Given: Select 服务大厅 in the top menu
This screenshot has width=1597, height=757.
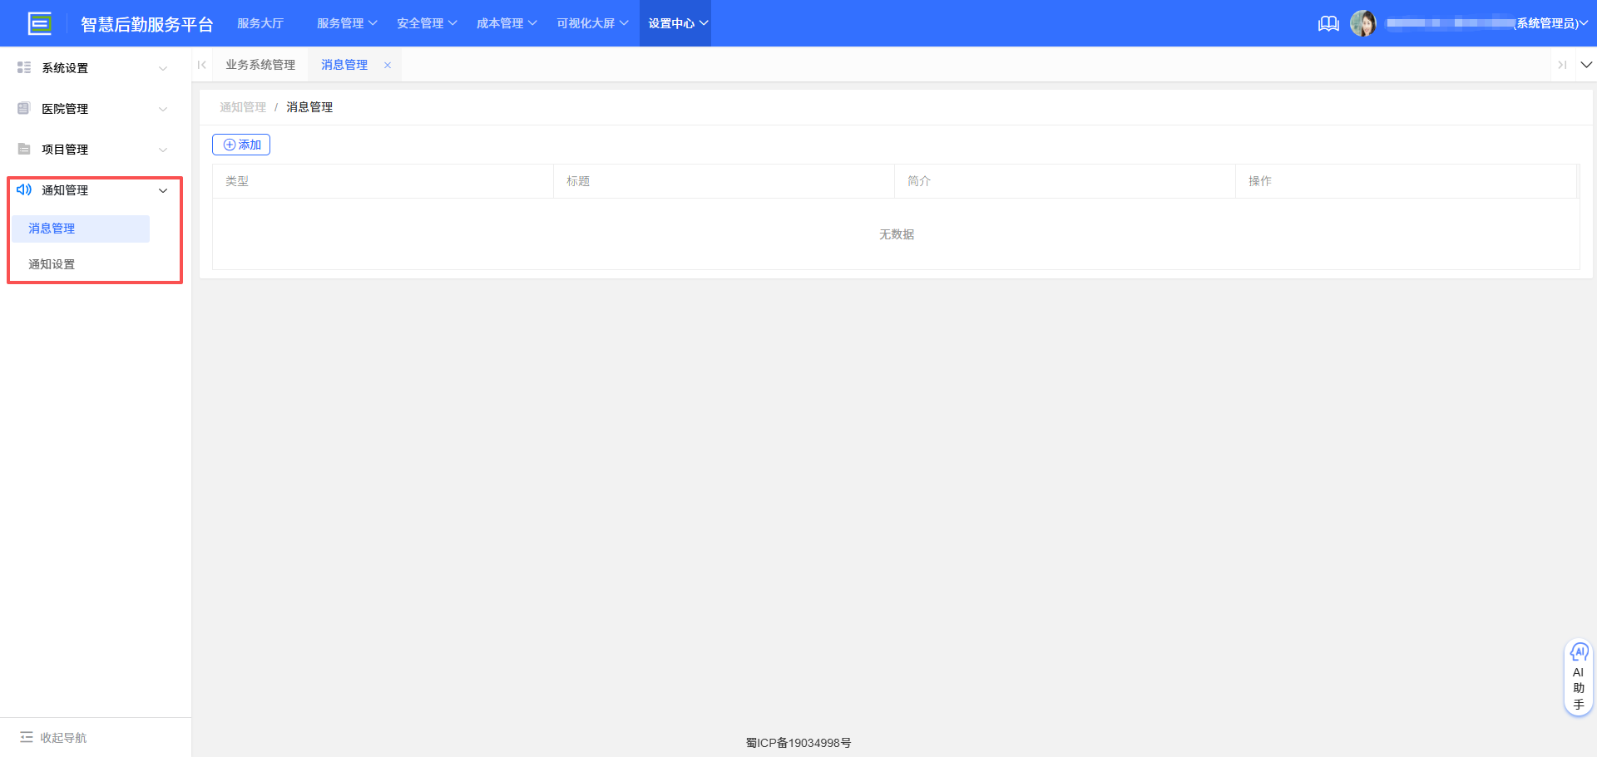Looking at the screenshot, I should pos(260,23).
